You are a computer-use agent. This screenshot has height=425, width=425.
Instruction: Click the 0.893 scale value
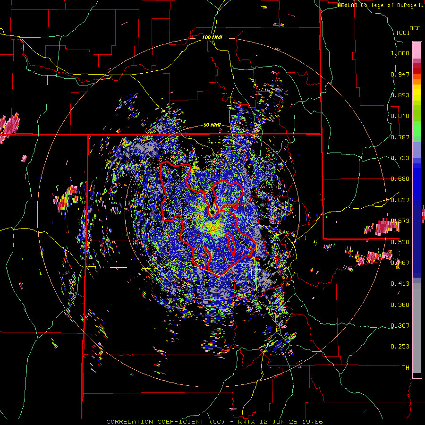tap(400, 95)
